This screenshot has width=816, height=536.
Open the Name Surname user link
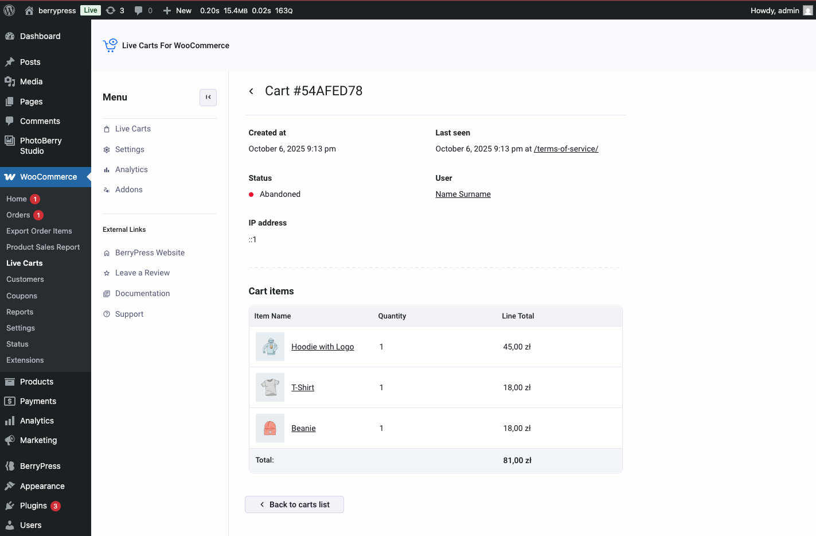pos(463,195)
